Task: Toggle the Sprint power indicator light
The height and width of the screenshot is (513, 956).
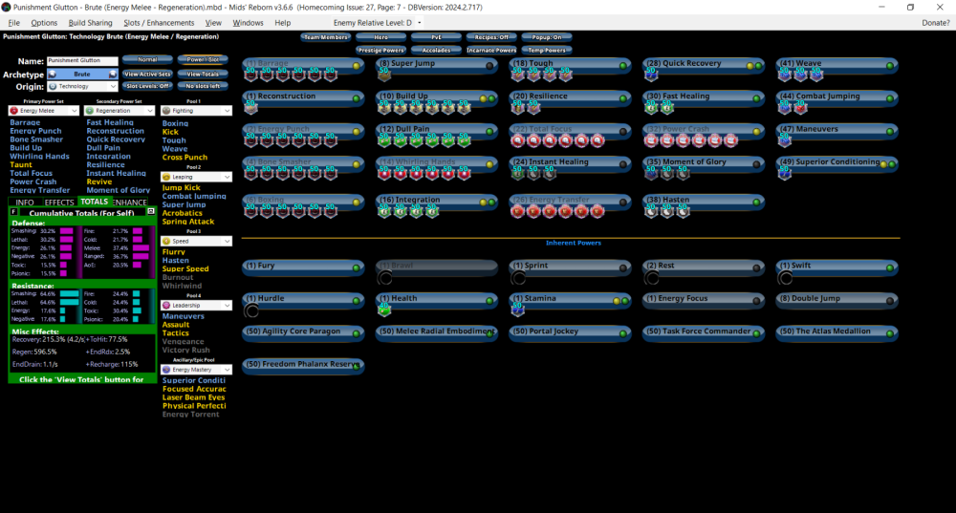Action: point(623,267)
